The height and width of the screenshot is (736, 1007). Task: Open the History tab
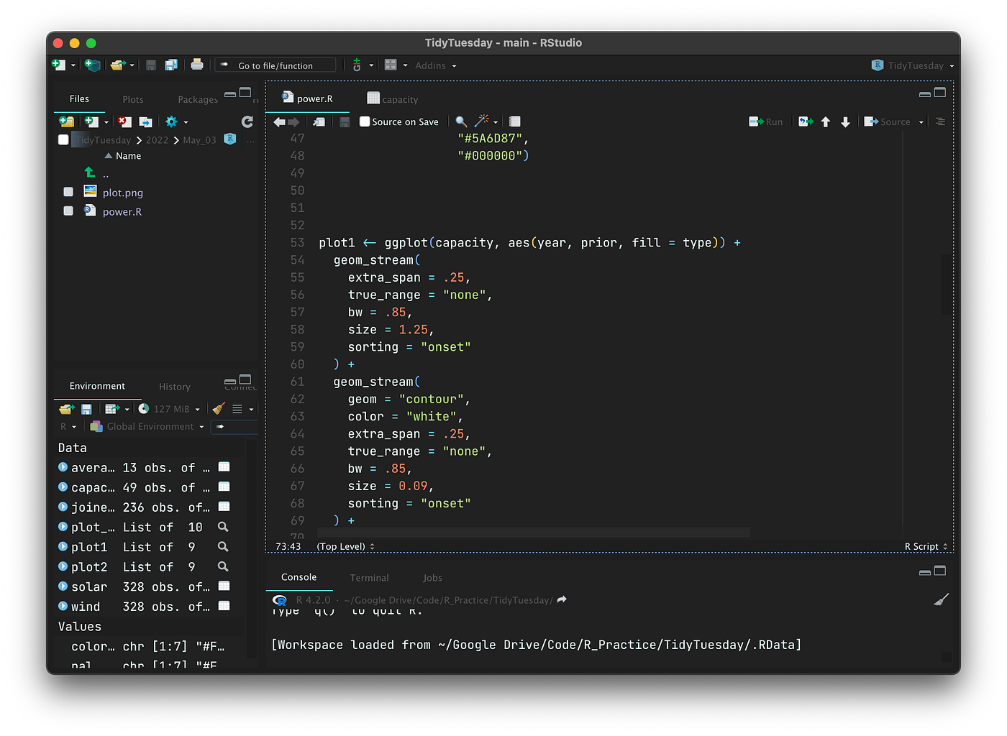point(175,387)
